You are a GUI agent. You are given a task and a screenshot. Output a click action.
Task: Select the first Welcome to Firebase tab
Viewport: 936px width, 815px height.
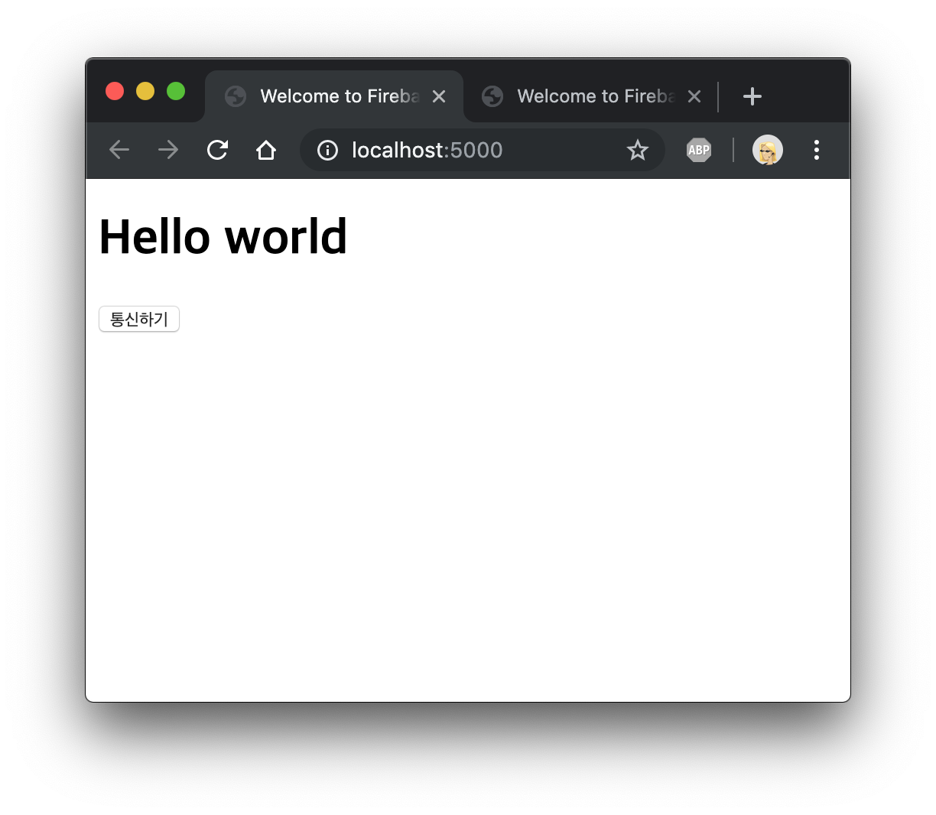(x=335, y=96)
